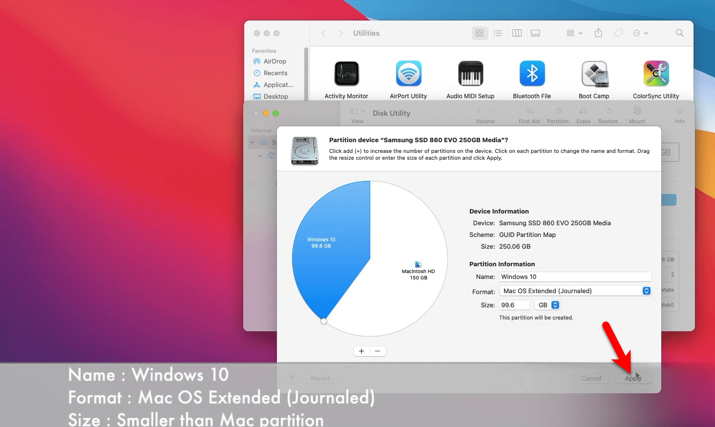Click the partition Name field
This screenshot has height=427, width=715.
[x=575, y=277]
